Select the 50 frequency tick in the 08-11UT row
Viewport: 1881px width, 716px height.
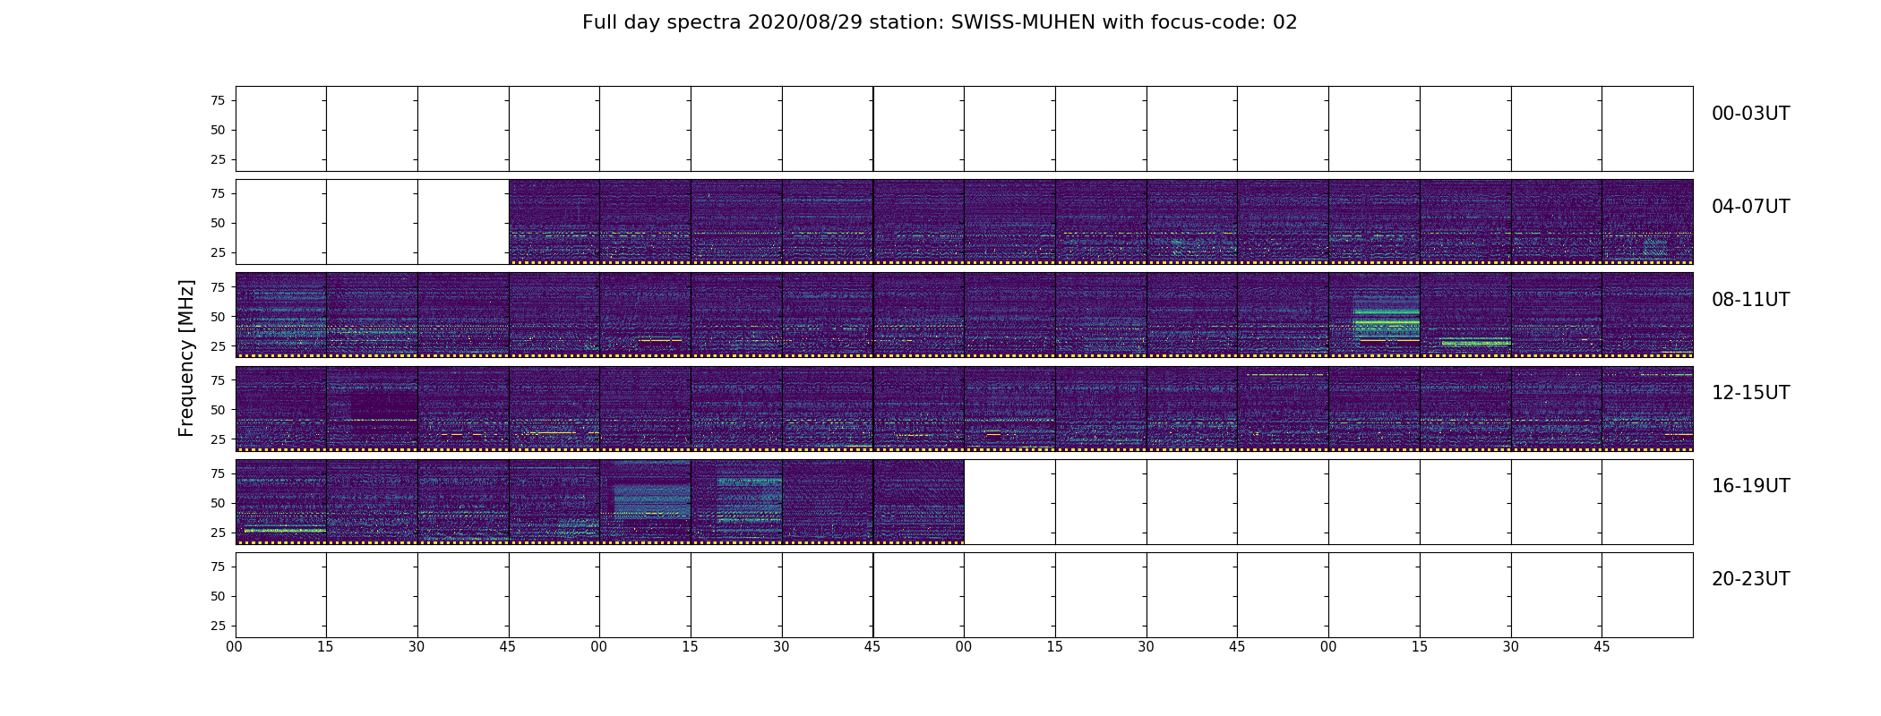[218, 317]
